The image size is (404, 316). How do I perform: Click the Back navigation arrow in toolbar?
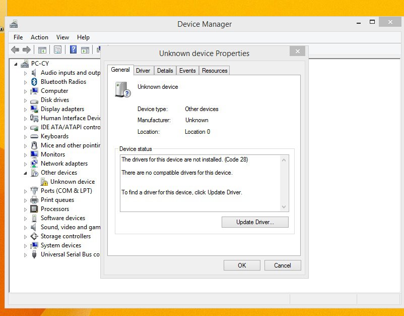pyautogui.click(x=15, y=49)
